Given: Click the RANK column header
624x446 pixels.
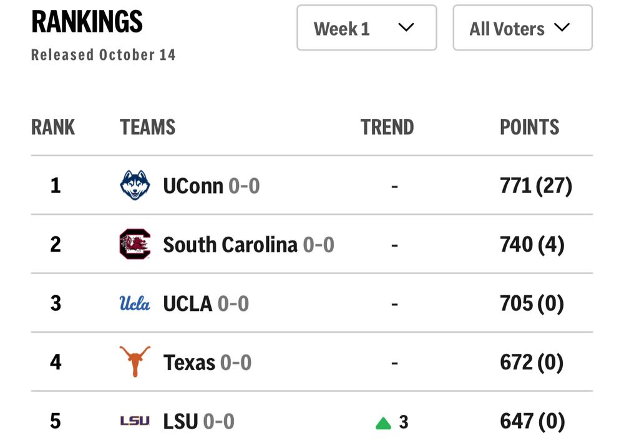Looking at the screenshot, I should pos(53,127).
